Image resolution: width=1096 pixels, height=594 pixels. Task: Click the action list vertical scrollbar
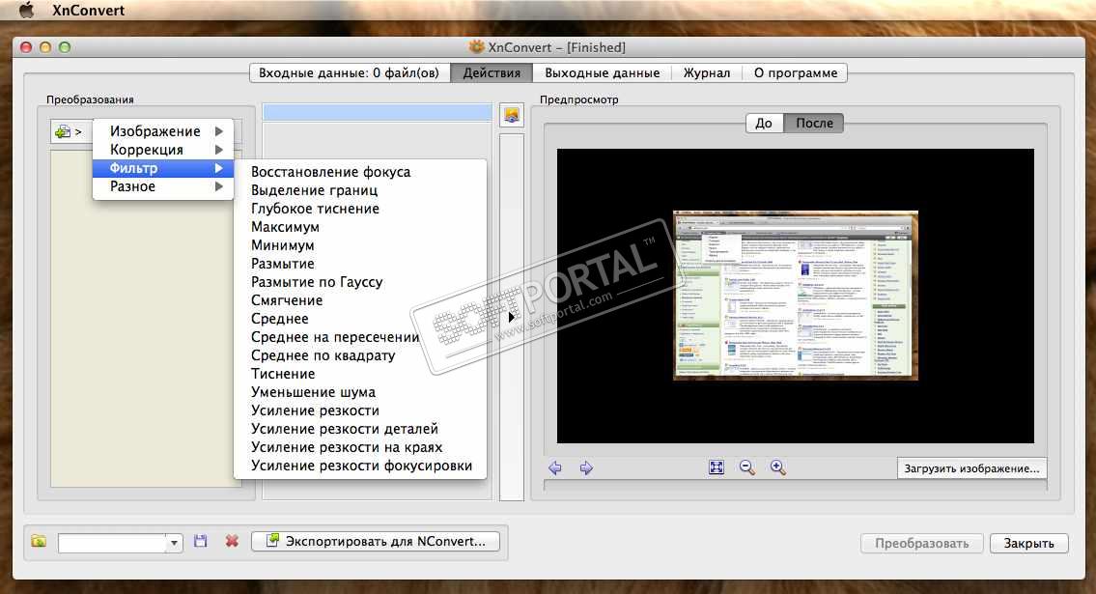coord(512,317)
